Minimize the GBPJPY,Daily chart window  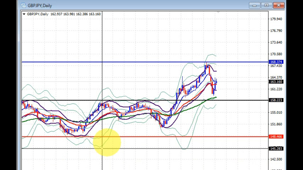point(254,5)
